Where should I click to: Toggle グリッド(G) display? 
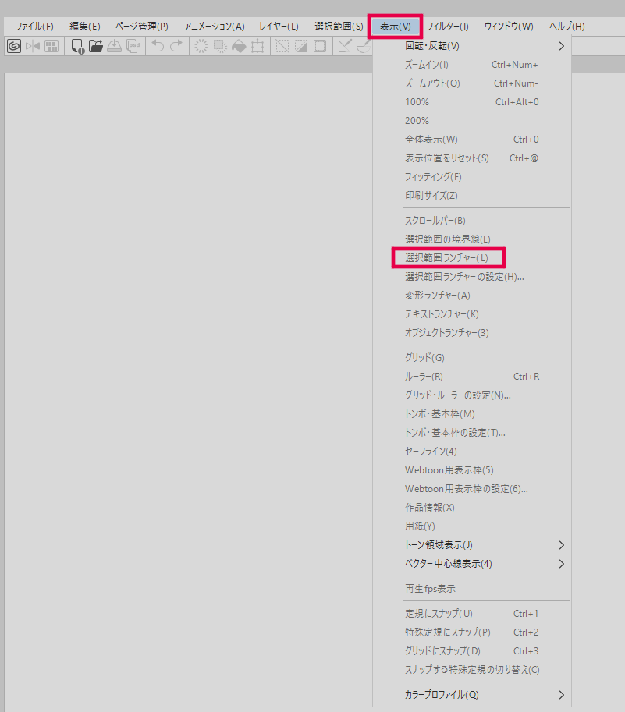coord(472,358)
